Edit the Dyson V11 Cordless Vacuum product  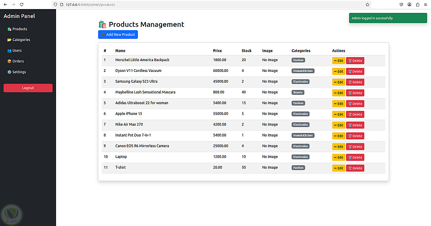[x=338, y=71]
